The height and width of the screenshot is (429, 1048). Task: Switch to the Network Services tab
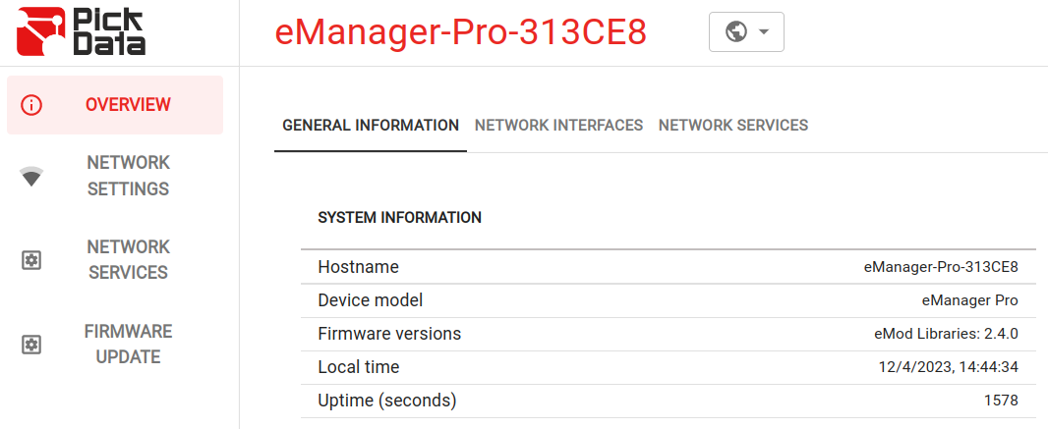coord(733,126)
